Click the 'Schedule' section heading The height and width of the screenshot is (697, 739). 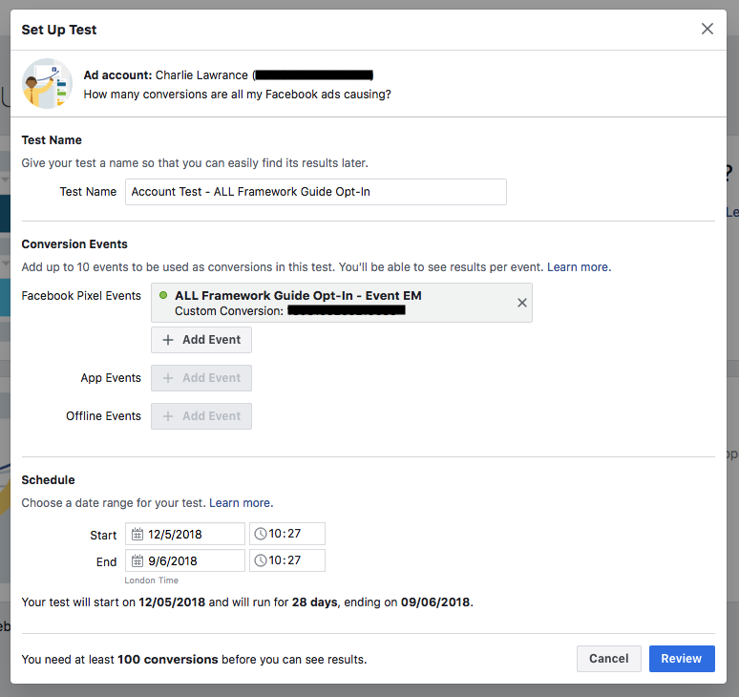coord(48,479)
